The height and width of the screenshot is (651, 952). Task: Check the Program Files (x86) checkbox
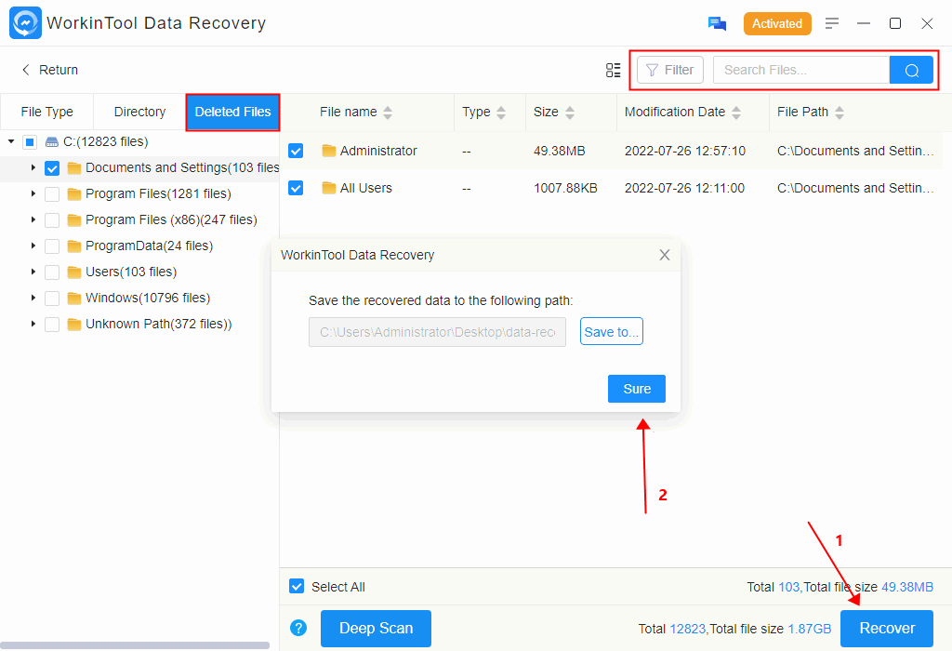click(52, 220)
